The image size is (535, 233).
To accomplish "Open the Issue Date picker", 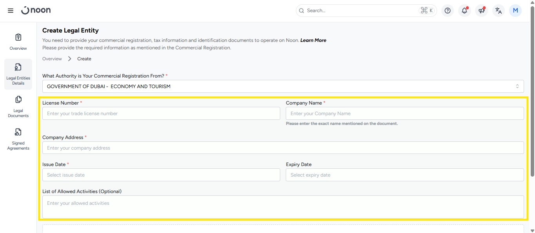I will (161, 175).
